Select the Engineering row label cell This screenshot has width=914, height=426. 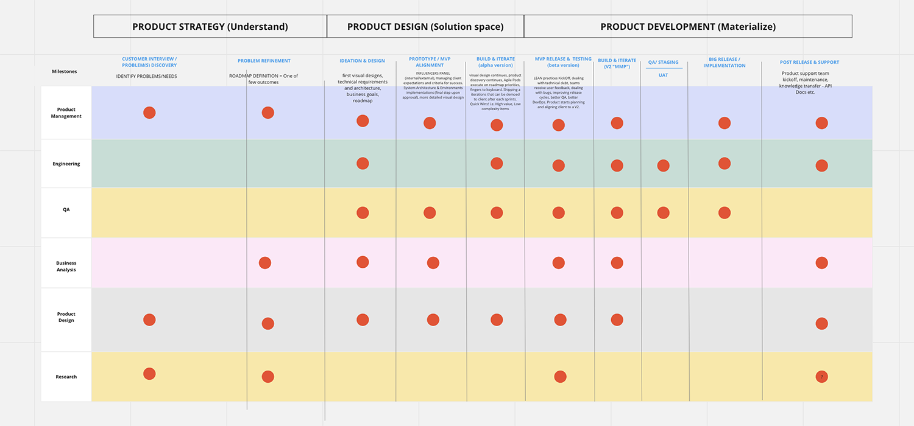point(66,164)
